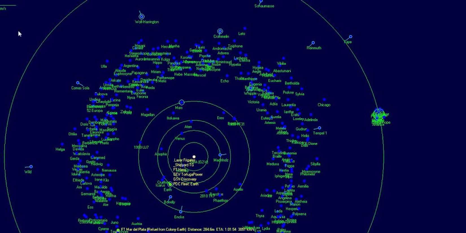Click the Comas Sola comet icon
466x233 pixels.
point(78,83)
